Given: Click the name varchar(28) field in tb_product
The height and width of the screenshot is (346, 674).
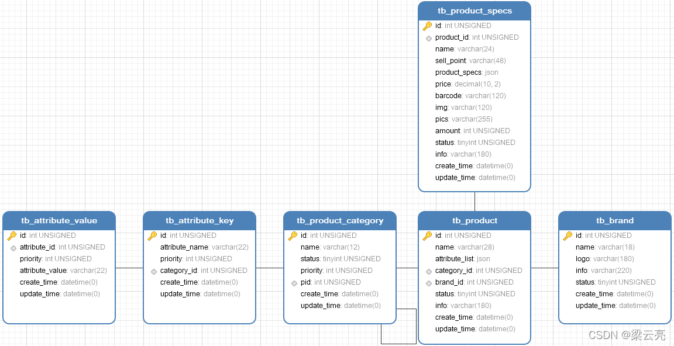Looking at the screenshot, I should pos(465,247).
